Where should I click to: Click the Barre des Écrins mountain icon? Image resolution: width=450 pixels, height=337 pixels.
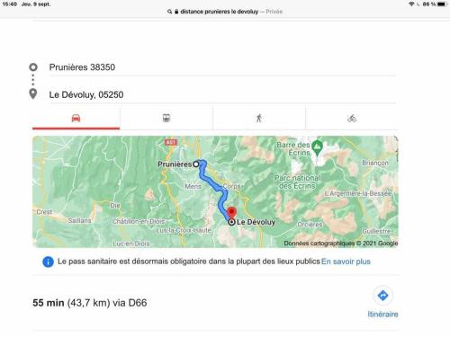tap(317, 146)
